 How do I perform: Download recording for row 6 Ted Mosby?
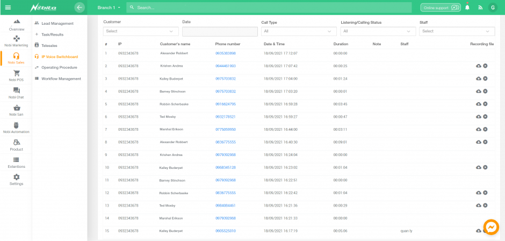479,117
